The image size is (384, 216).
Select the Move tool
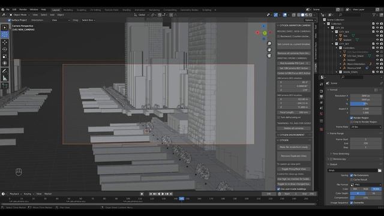click(x=5, y=43)
